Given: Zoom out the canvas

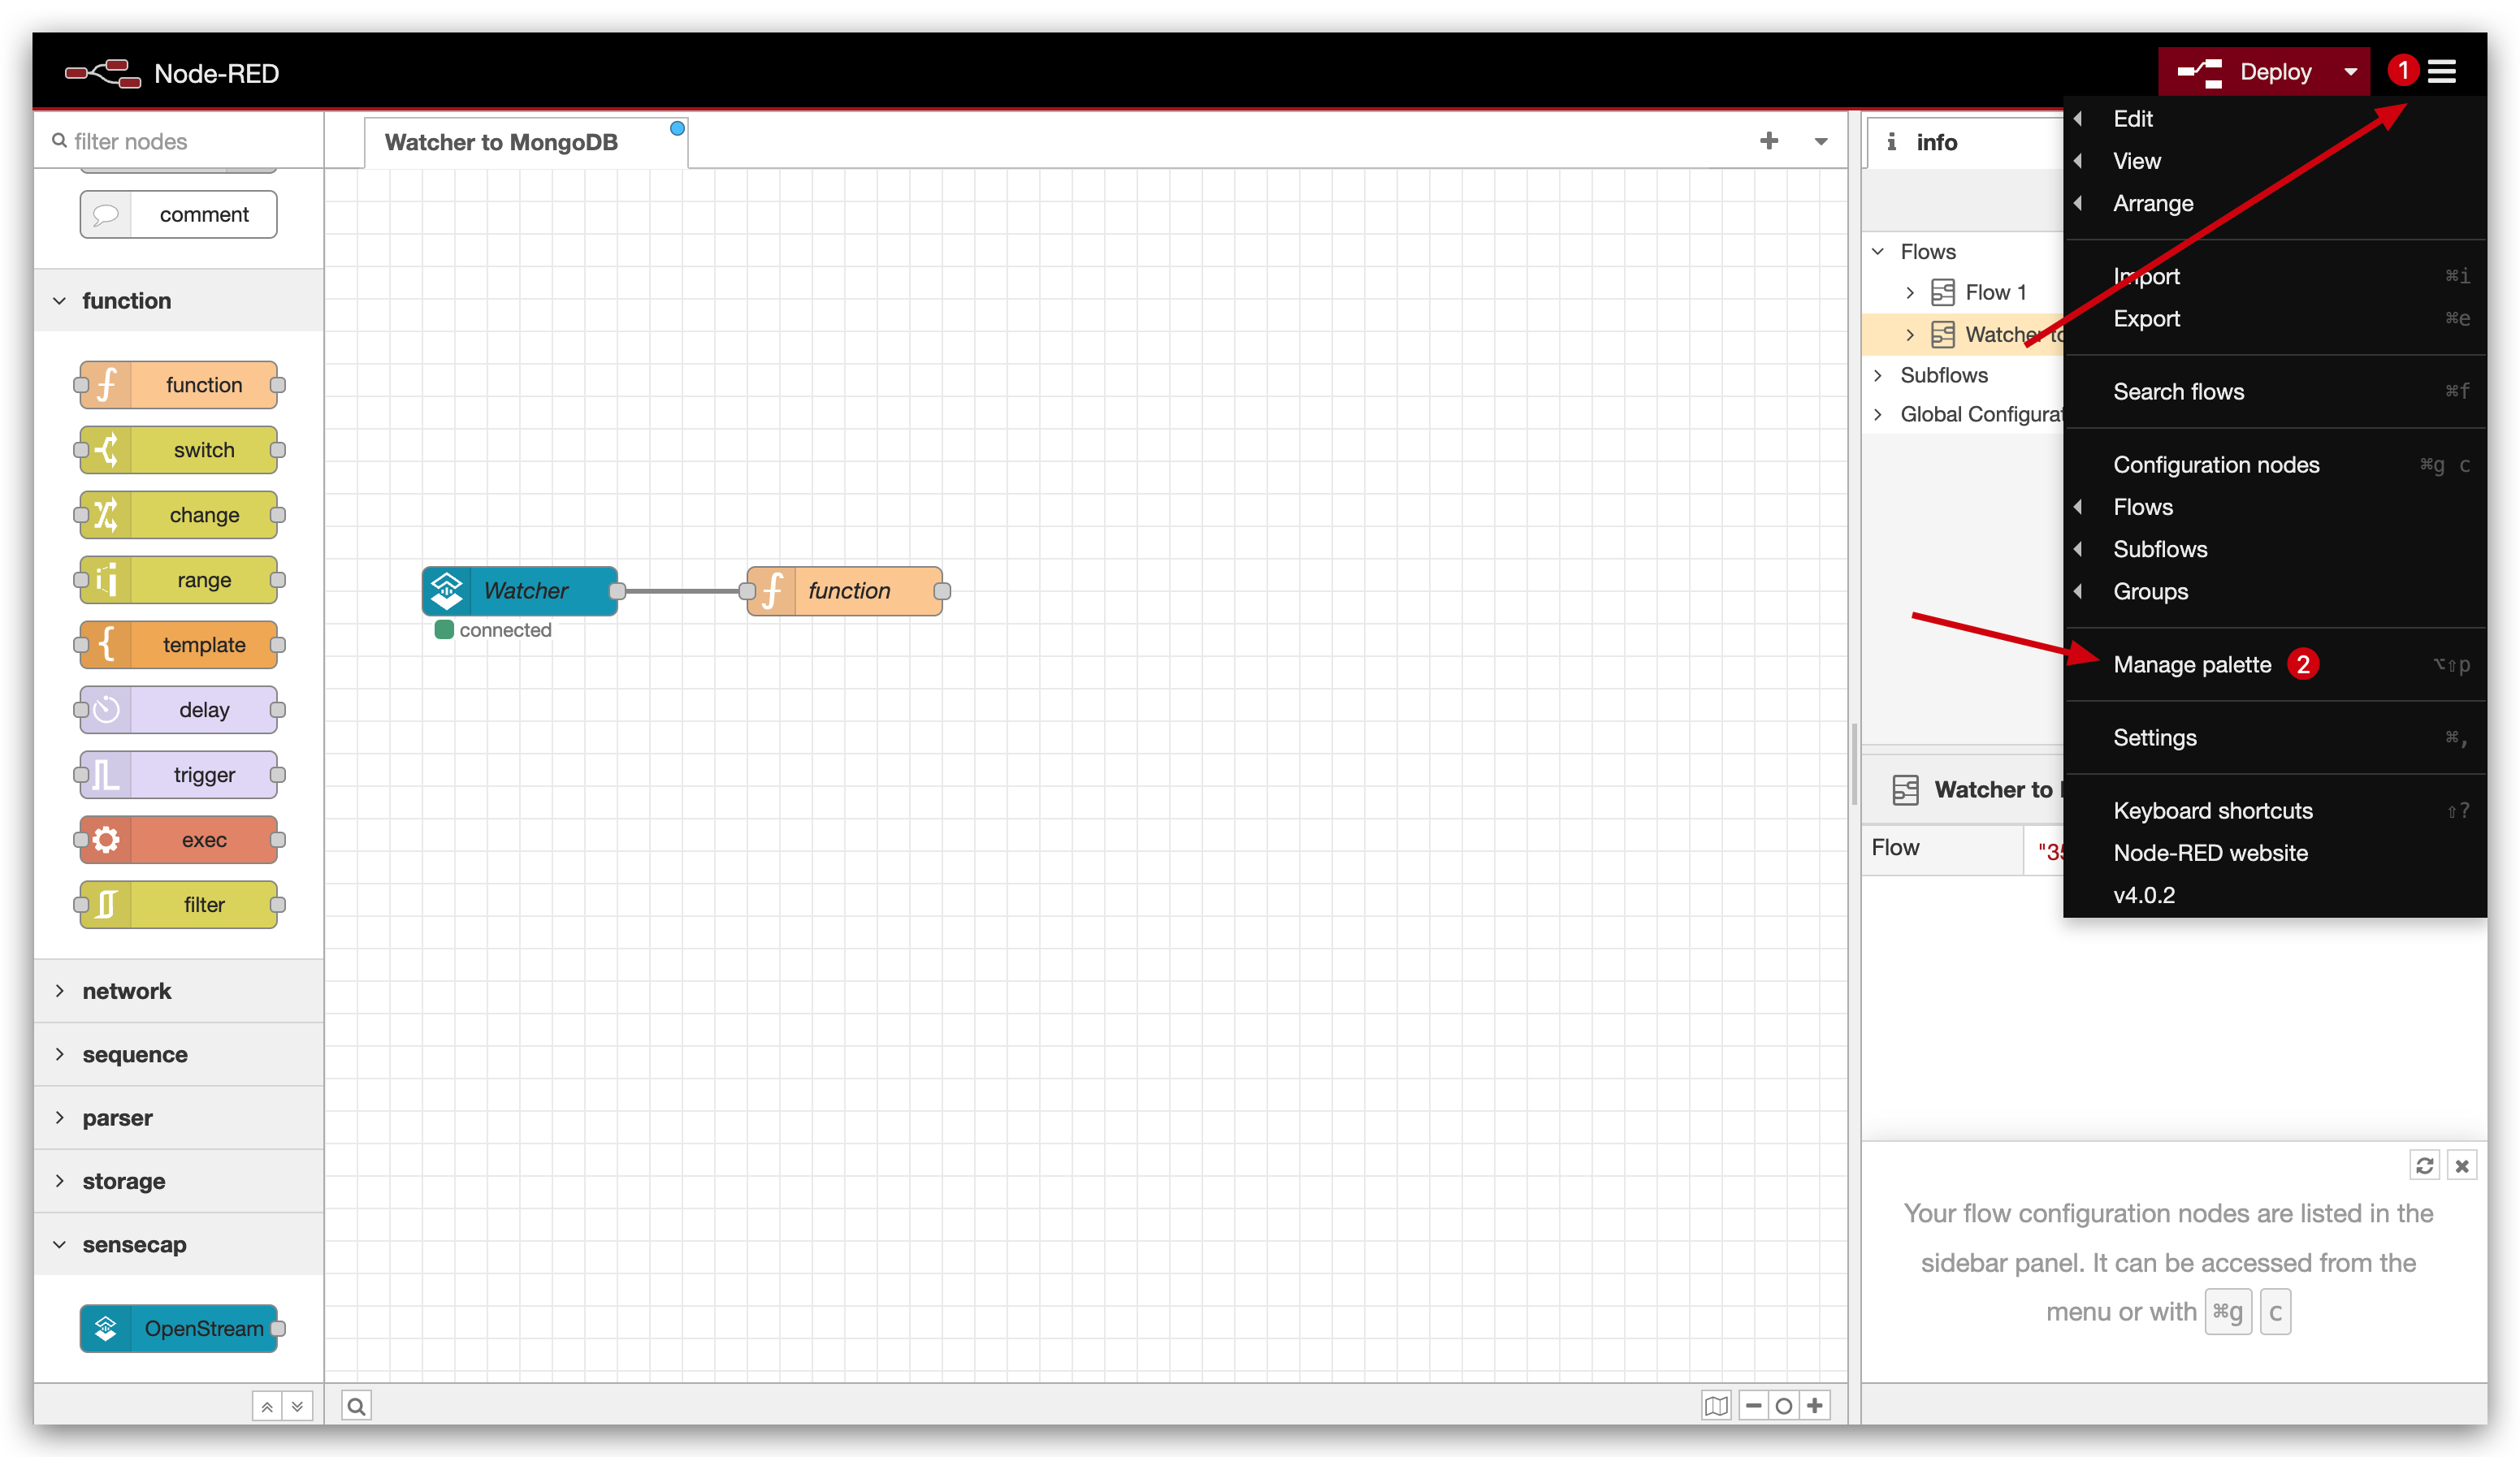Looking at the screenshot, I should 1754,1406.
